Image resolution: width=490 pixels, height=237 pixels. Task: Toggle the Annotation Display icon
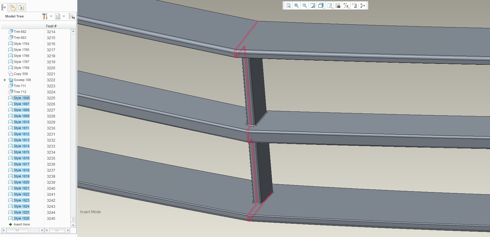[x=354, y=5]
